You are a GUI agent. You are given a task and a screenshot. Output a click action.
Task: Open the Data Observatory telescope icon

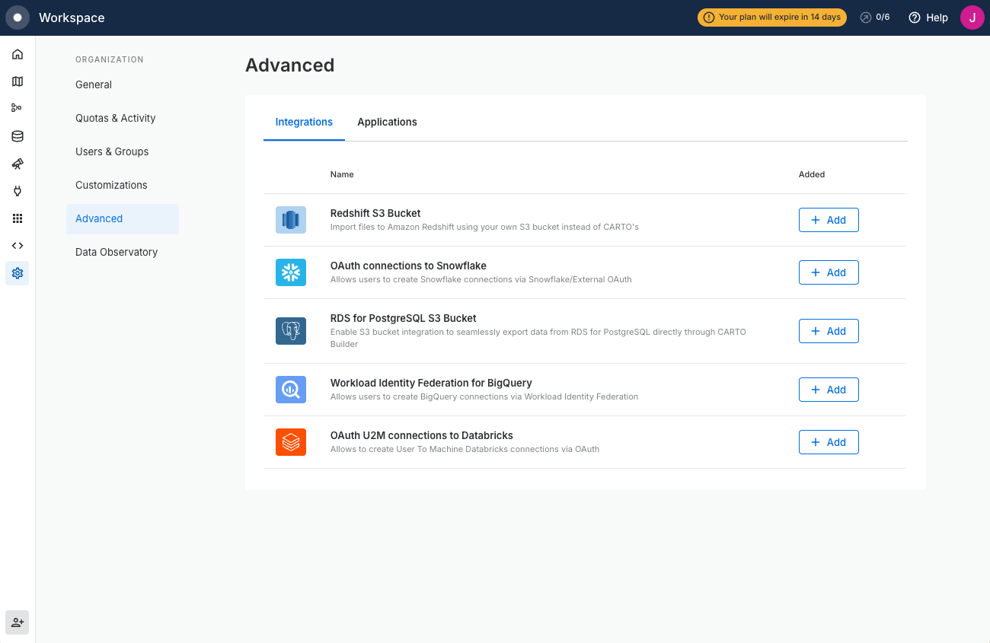tap(18, 164)
